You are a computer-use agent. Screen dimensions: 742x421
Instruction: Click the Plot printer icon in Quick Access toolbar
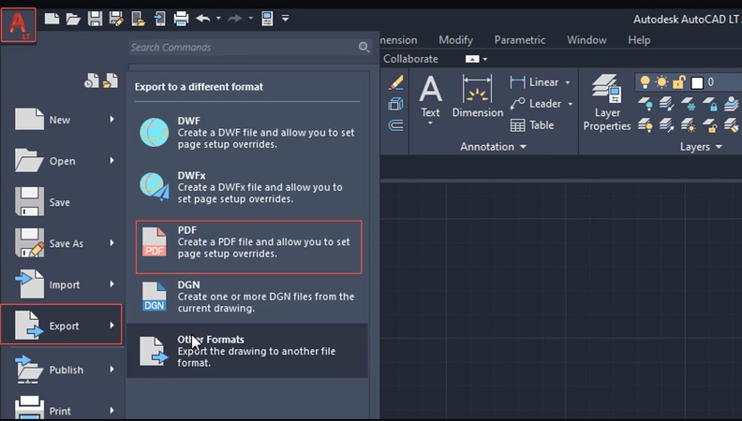click(181, 19)
